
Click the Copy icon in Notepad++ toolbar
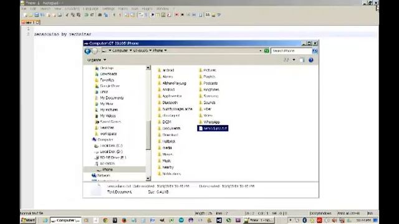point(73,15)
